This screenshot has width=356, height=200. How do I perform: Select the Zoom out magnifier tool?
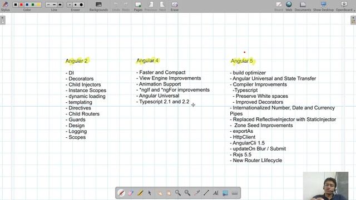pyautogui.click(x=187, y=193)
